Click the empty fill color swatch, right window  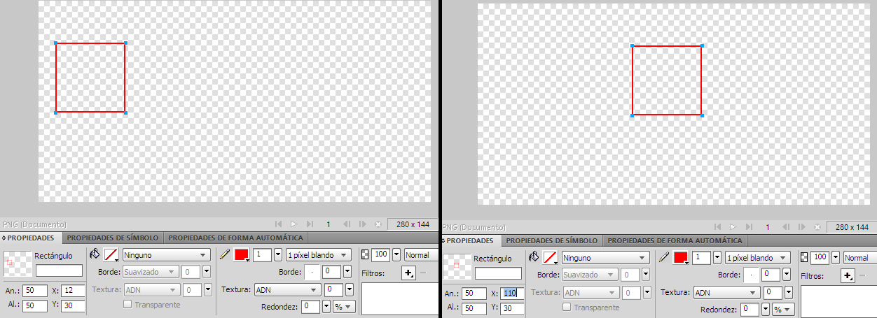[x=551, y=258]
